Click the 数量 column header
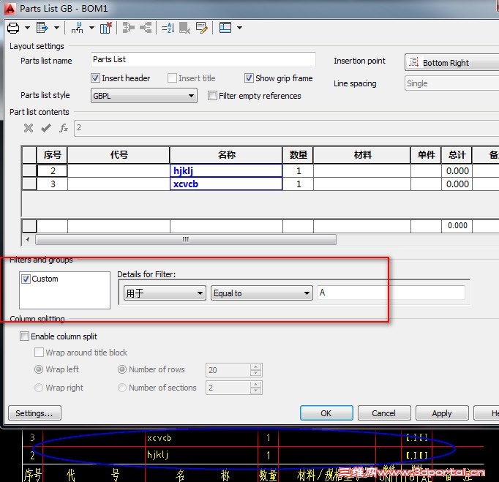Screen dimensions: 499x482 coord(298,155)
